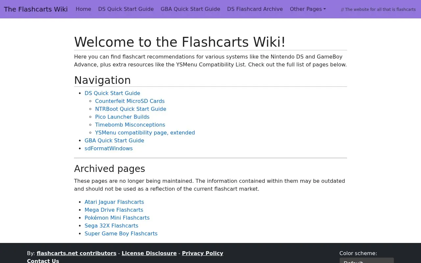Expand the Other Pages dropdown
The width and height of the screenshot is (421, 263).
tap(308, 9)
